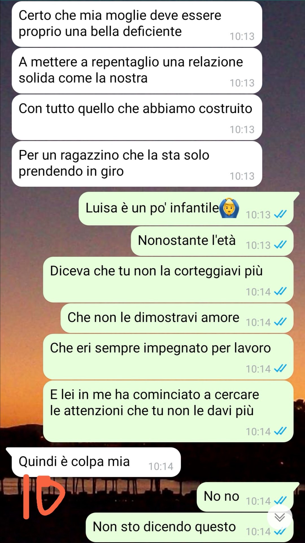Tap the 'Nonostante l'età' message text
305x543 pixels.
tap(187, 241)
